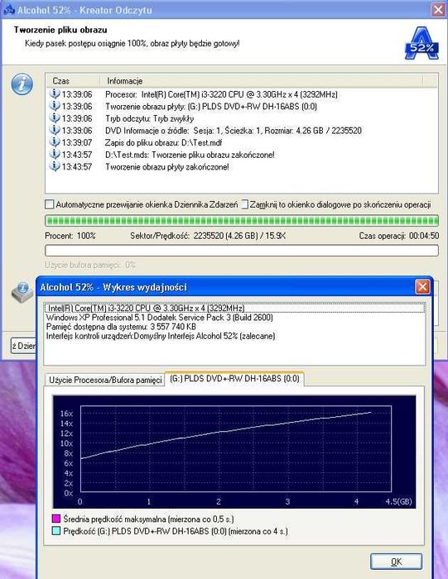Click the empty memory buffer progress bar
The width and height of the screenshot is (448, 579).
(242, 251)
